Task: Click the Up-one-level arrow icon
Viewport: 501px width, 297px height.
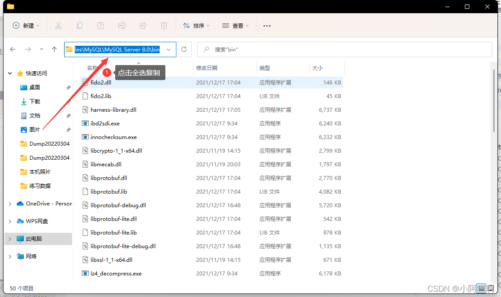Action: [x=53, y=49]
